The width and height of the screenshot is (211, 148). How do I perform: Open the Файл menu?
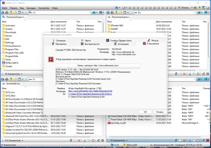tap(4, 8)
